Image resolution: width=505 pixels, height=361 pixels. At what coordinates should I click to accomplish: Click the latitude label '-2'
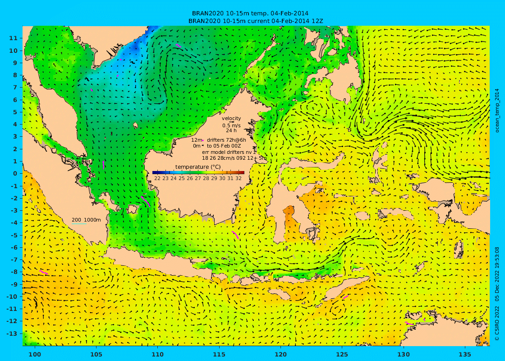(x=14, y=198)
